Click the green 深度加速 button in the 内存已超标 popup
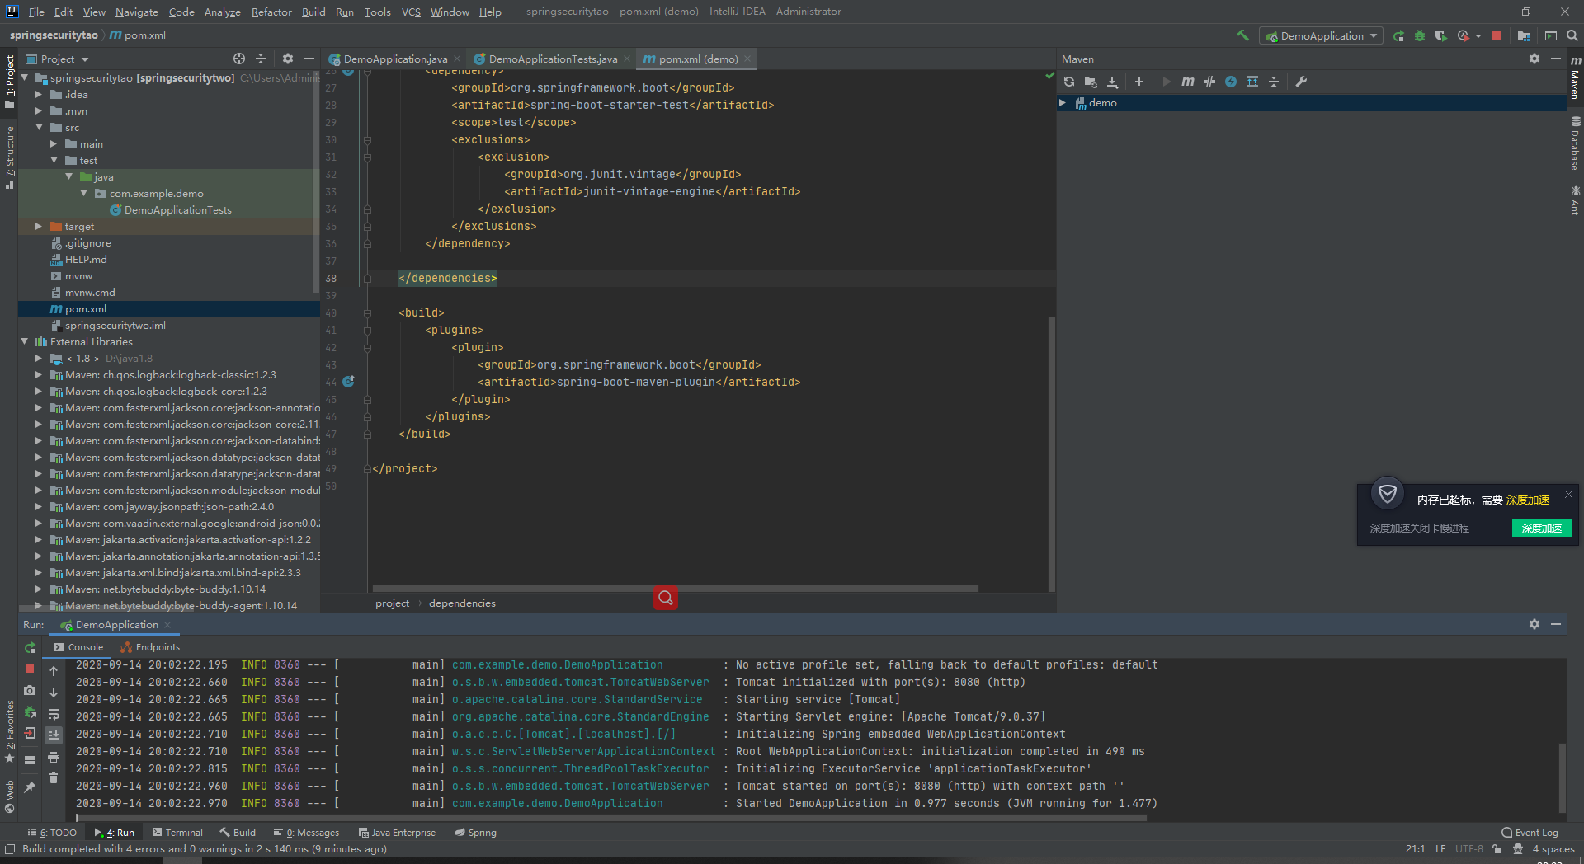 click(1541, 528)
